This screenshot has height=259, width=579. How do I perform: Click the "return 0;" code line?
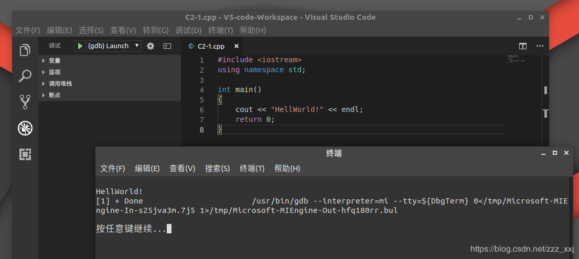click(x=255, y=120)
